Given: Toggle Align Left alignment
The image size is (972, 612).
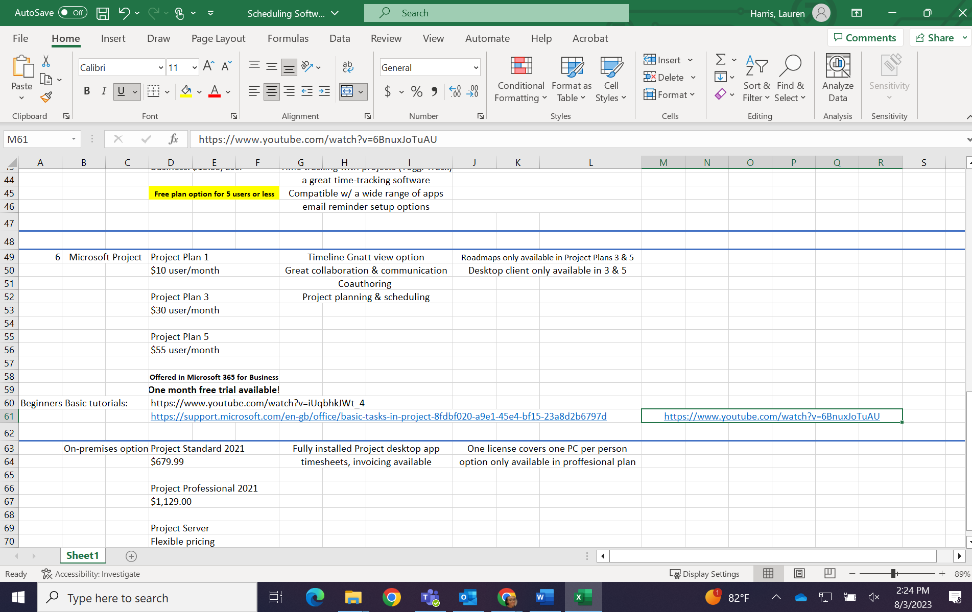Looking at the screenshot, I should (x=254, y=91).
